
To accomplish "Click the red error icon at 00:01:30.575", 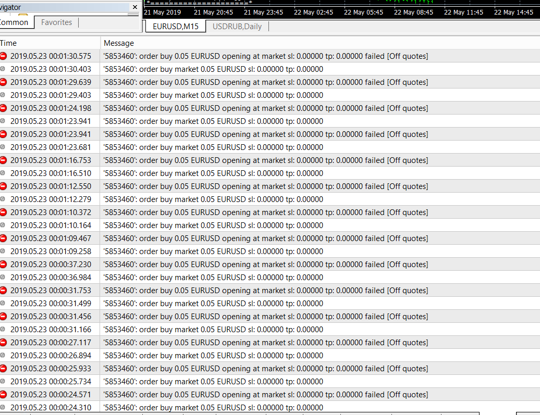I will tap(3, 56).
